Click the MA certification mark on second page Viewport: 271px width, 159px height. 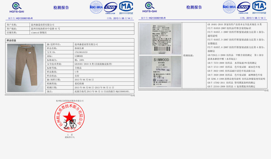259,6
